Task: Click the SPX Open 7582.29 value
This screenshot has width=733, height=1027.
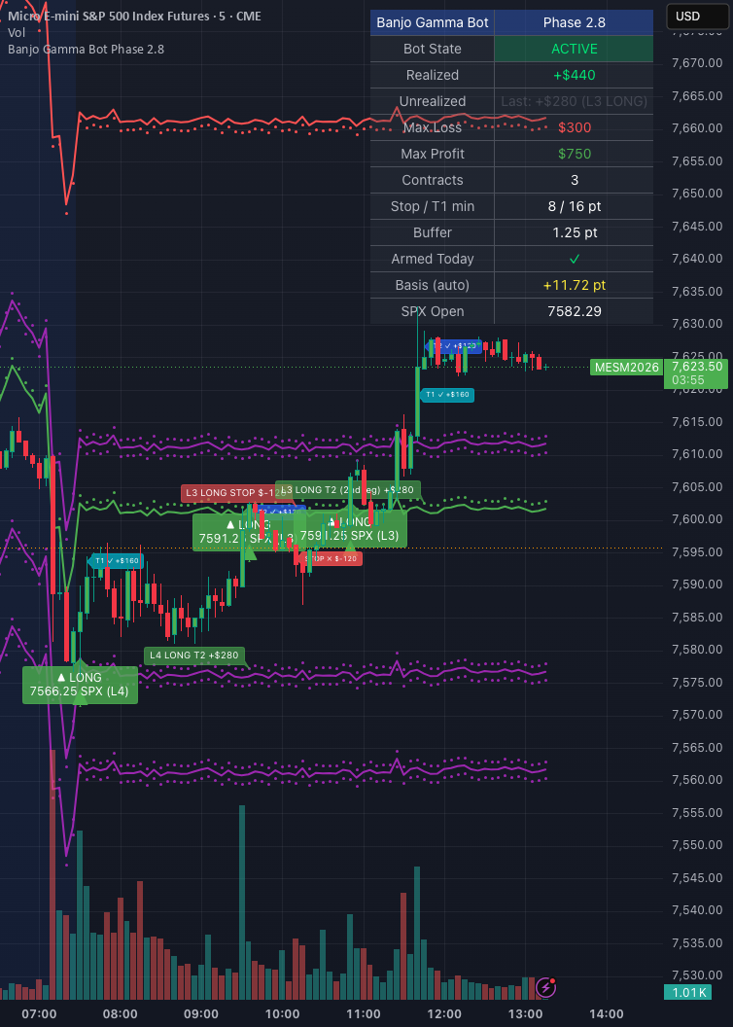Action: click(574, 311)
